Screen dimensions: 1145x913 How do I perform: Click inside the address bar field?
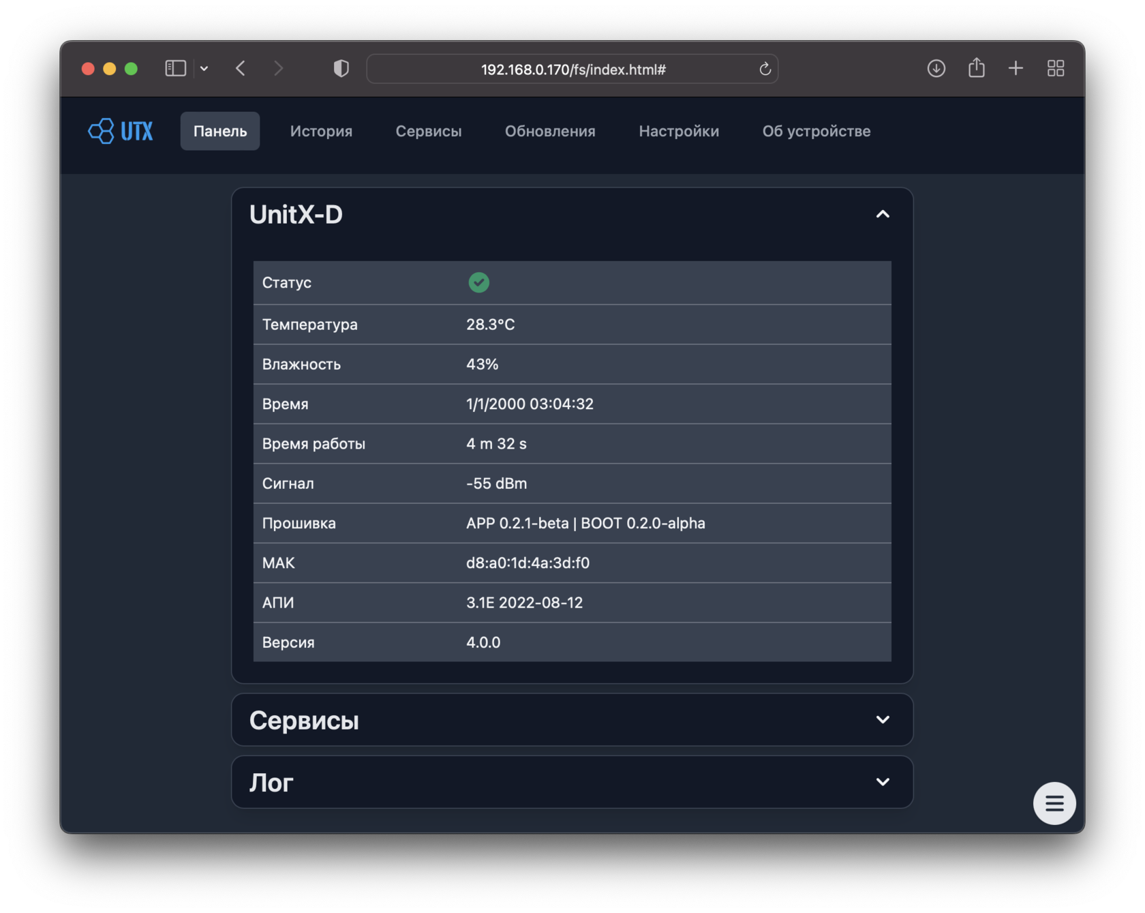coord(572,69)
